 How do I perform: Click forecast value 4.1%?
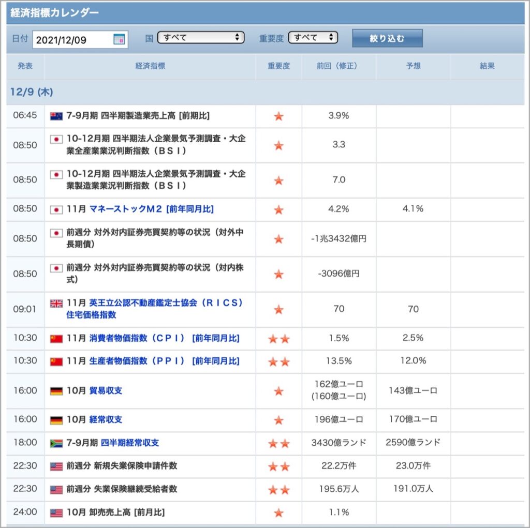[x=413, y=209]
